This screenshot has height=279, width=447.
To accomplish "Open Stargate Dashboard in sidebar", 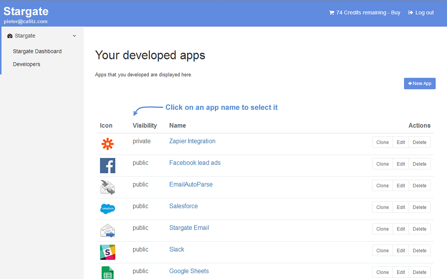I will click(37, 51).
